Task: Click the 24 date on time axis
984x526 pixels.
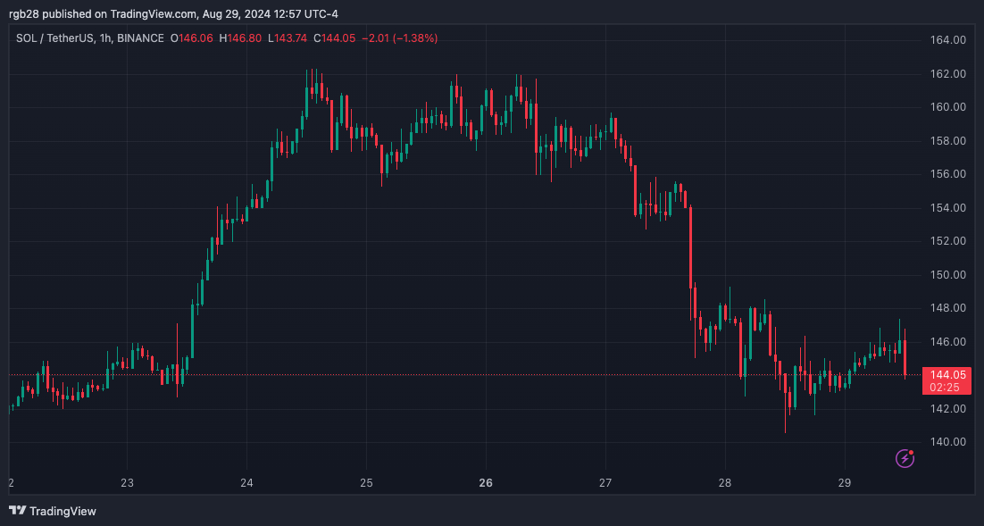Action: (x=246, y=483)
